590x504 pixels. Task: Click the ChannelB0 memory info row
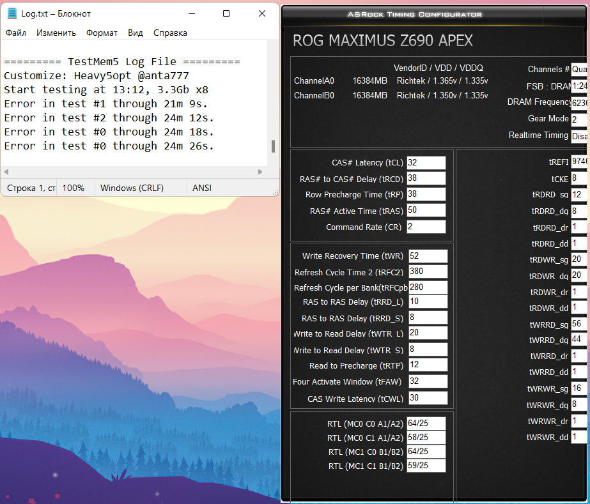coord(391,96)
